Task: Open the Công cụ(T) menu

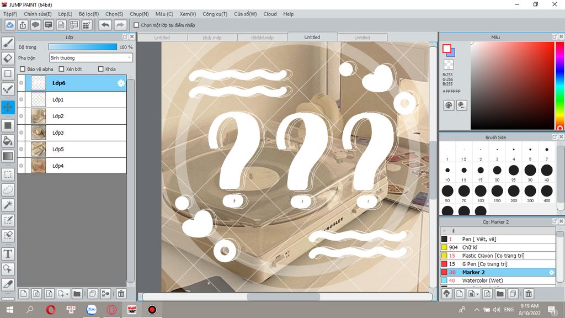Action: pyautogui.click(x=215, y=14)
